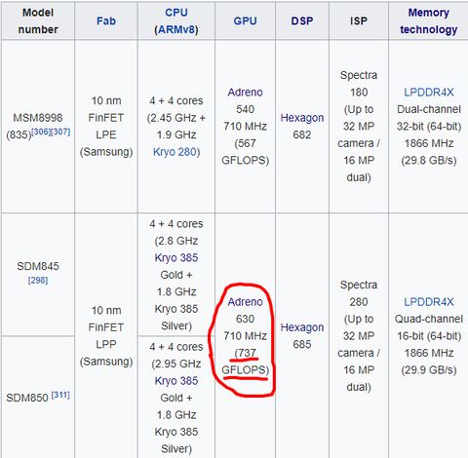468x458 pixels.
Task: Select the 10 nm FinFET LPE cell
Action: click(x=106, y=126)
